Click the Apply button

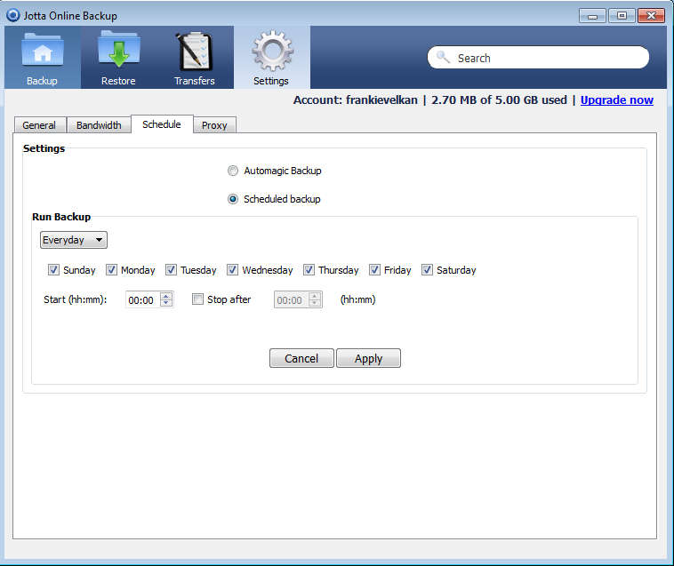pyautogui.click(x=368, y=358)
